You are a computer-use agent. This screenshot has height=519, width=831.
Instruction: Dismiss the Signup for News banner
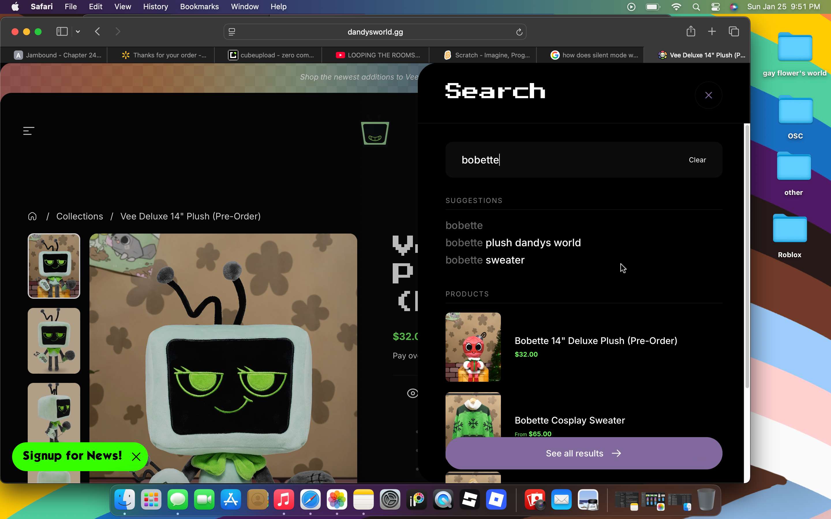(136, 456)
